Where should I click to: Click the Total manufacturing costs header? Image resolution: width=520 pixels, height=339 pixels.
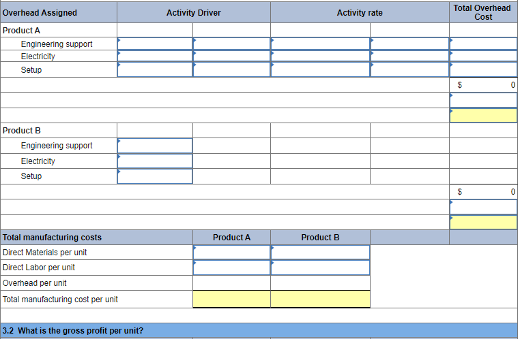click(x=52, y=238)
